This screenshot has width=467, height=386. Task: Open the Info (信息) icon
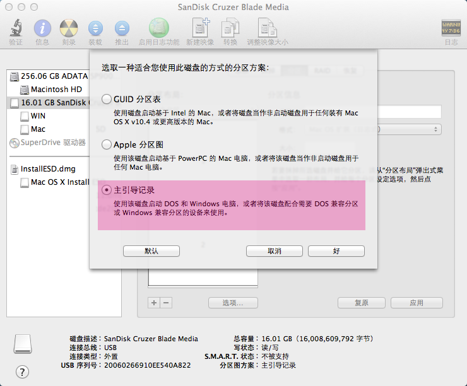[42, 28]
